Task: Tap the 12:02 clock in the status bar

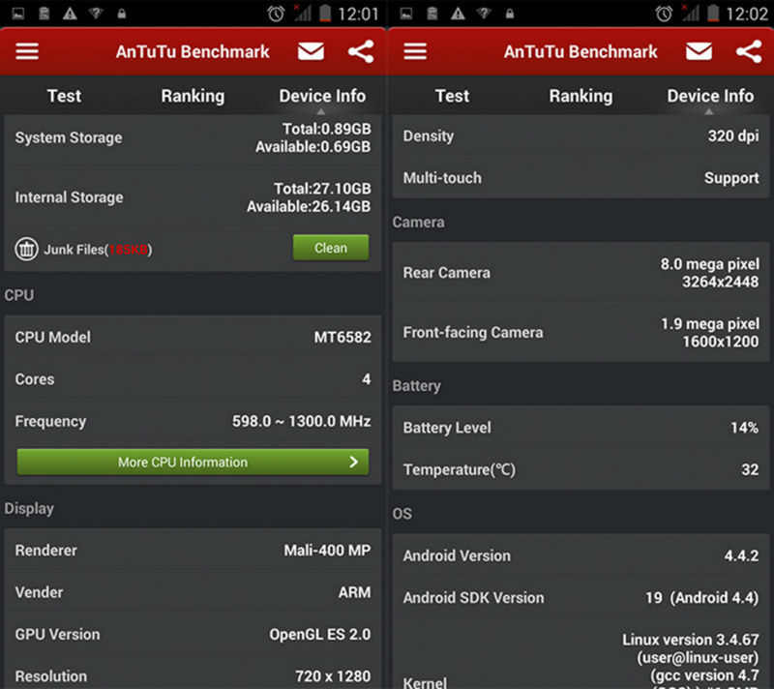Action: tap(746, 14)
